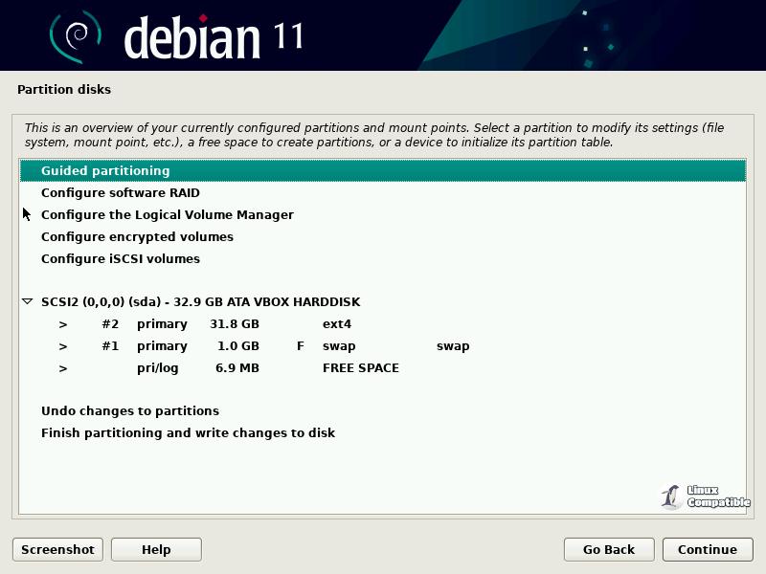Select the 1.0 GB swap partition
This screenshot has height=574, width=766.
(235, 346)
